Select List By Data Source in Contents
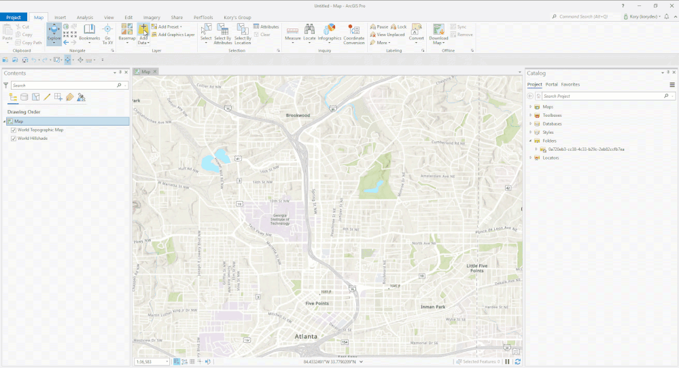The image size is (679, 368). (x=24, y=98)
